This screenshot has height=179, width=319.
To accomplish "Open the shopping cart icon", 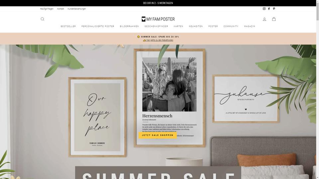I will click(274, 19).
